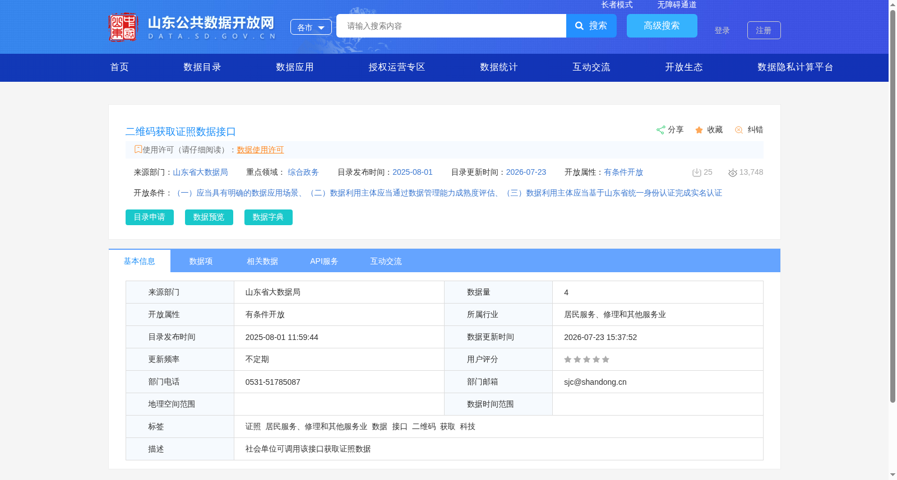The width and height of the screenshot is (897, 480).
Task: Click the 数据字典 button
Action: pos(269,217)
